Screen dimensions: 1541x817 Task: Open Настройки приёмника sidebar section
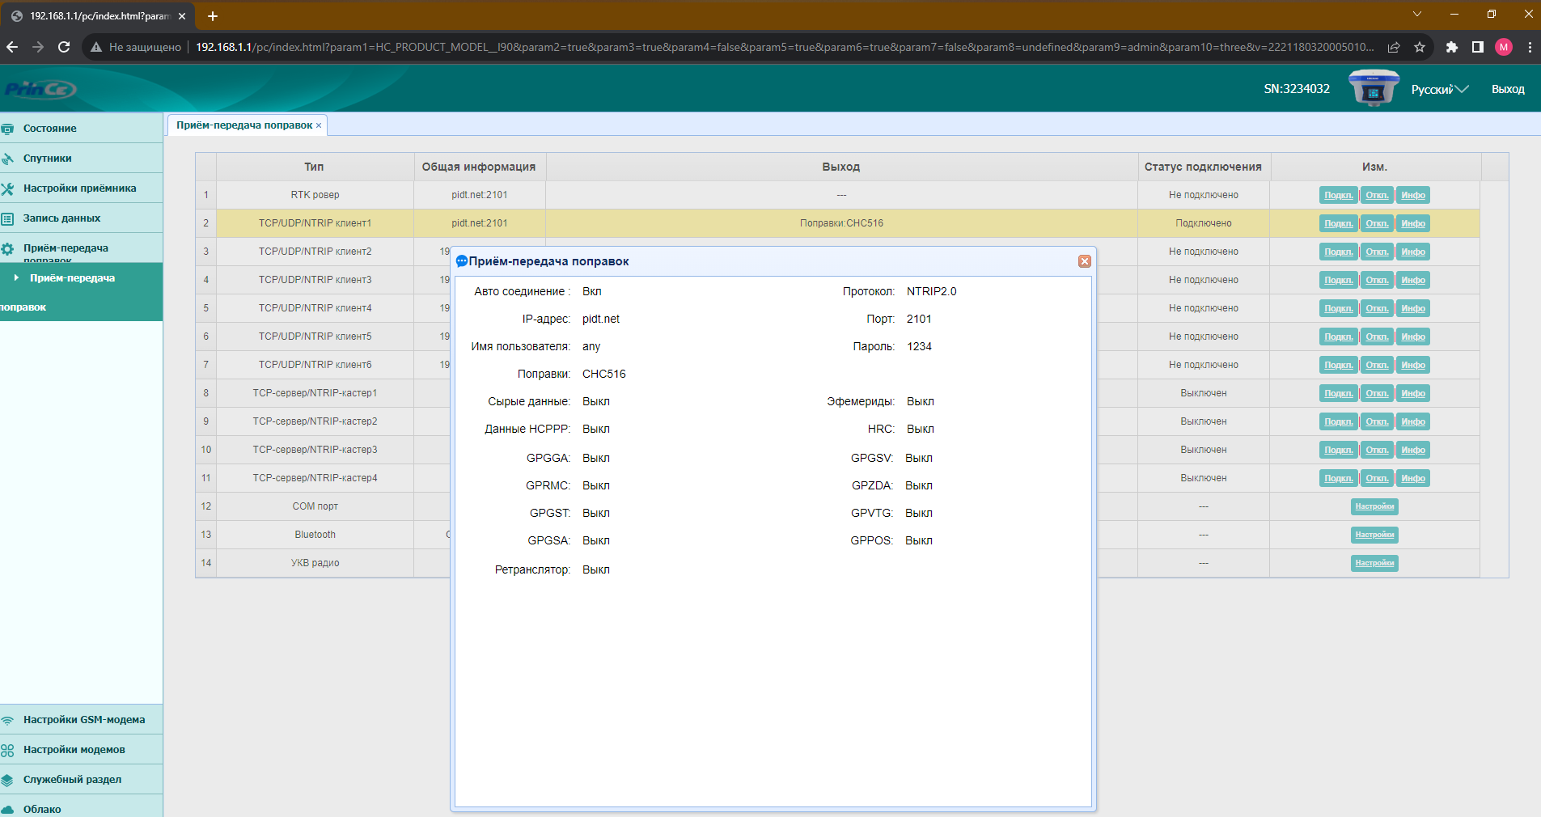81,188
